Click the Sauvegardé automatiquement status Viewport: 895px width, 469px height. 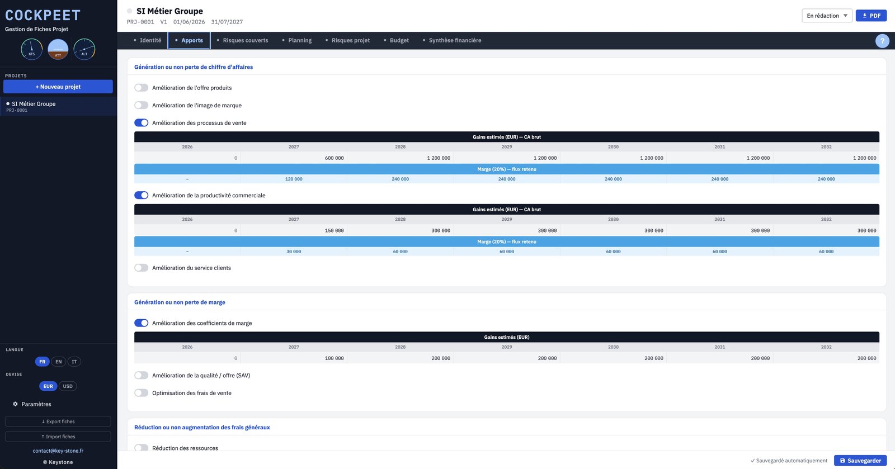(x=789, y=461)
